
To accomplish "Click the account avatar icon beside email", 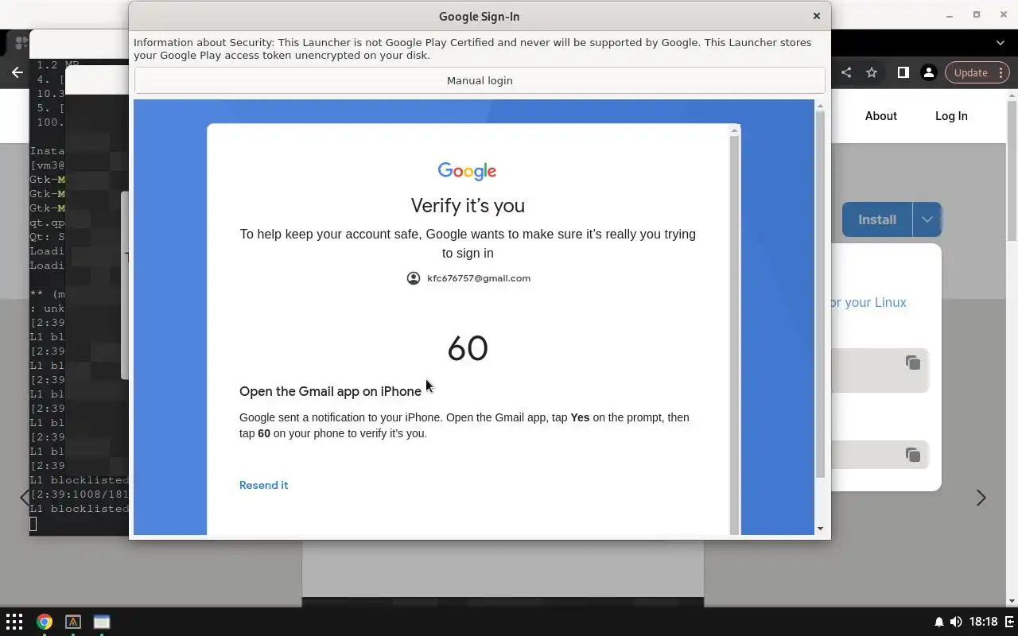I will pos(414,278).
